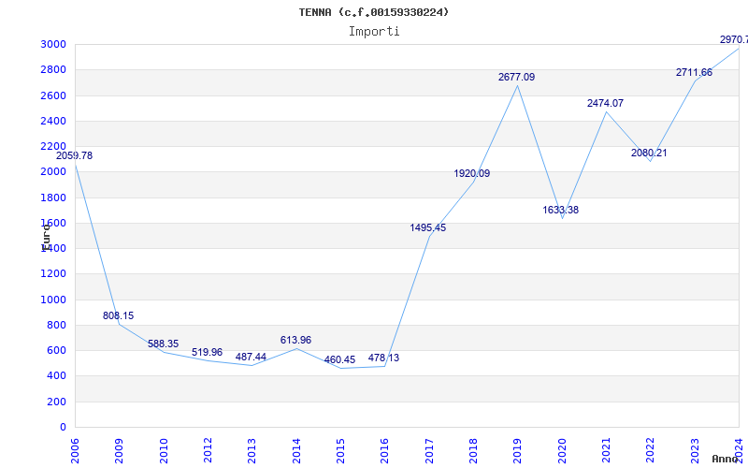This screenshot has width=748, height=468.
Task: Click the x-axis year 2009
Action: click(x=120, y=451)
